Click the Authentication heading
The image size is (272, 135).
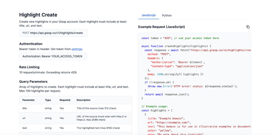coord(31,44)
